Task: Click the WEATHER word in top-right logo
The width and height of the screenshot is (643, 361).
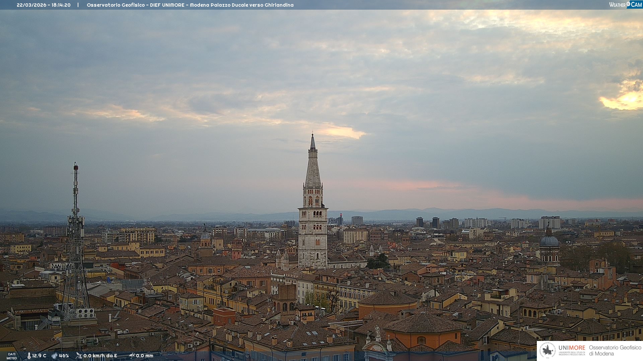Action: coord(617,5)
